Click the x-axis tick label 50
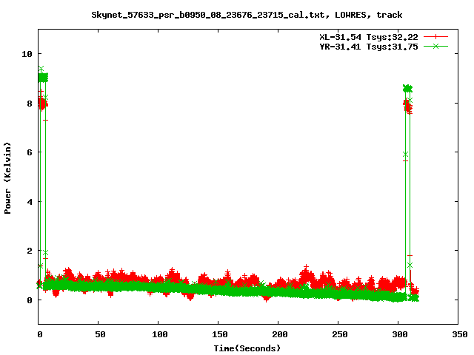The height and width of the screenshot is (355, 474). (x=101, y=334)
